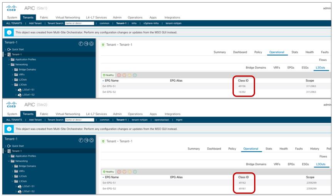
Task: Click the middle circular icon in Site1 Tenant-1 nav header
Action: [x=86, y=44]
